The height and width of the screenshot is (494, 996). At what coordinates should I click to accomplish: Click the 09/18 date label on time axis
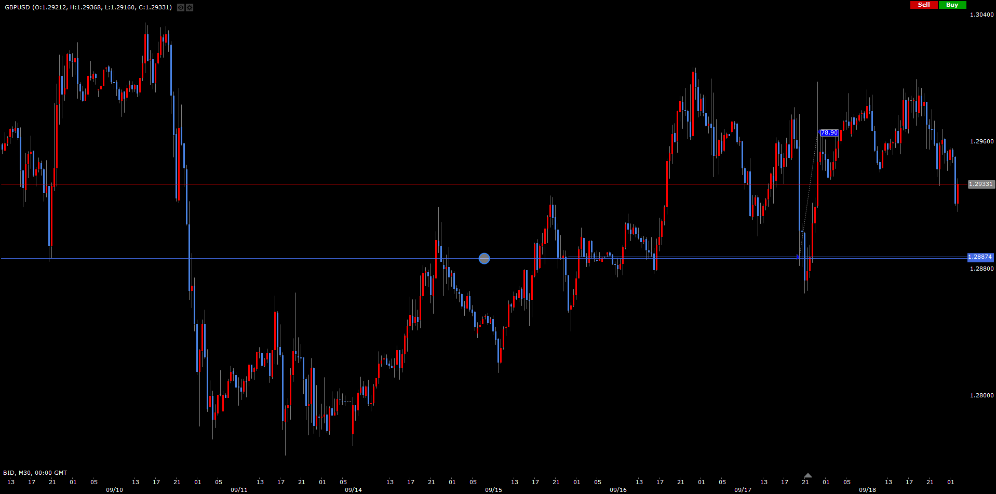click(x=867, y=490)
